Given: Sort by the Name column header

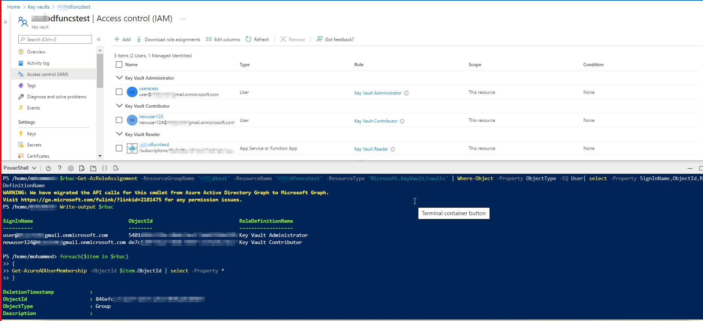Looking at the screenshot, I should [x=131, y=65].
